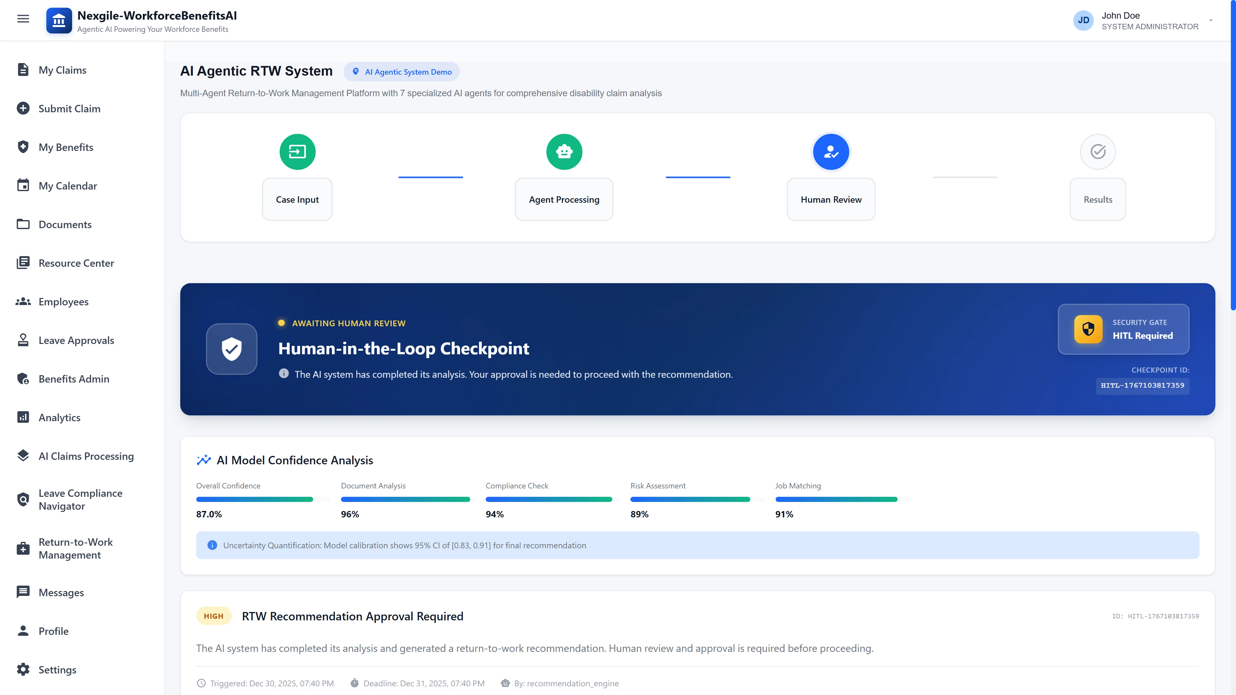
Task: Click the checkpoint ID HITL-1767103817359
Action: click(1142, 386)
